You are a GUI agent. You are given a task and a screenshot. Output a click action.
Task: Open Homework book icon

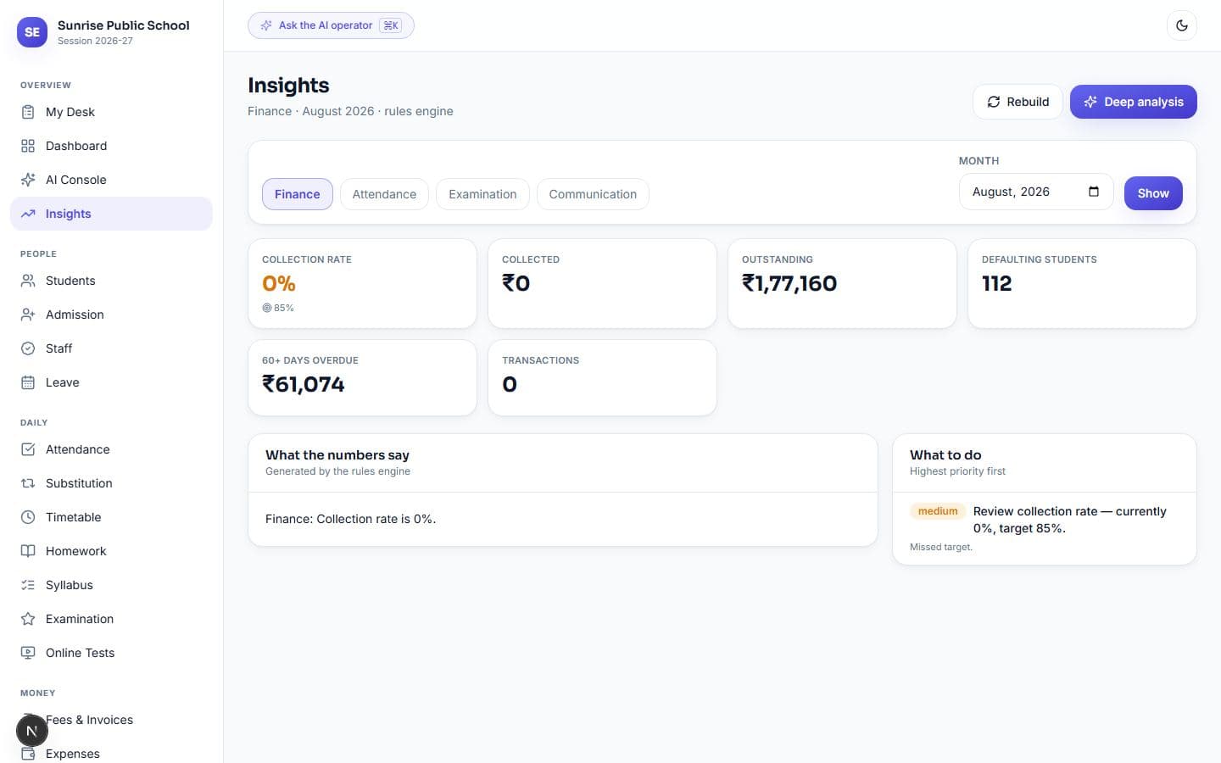(x=28, y=551)
